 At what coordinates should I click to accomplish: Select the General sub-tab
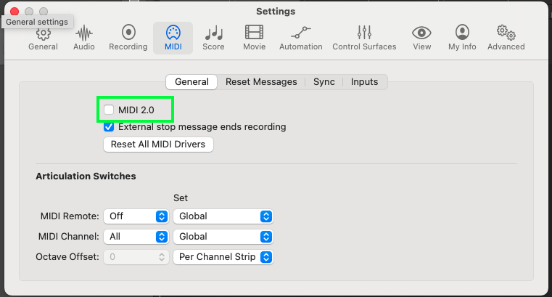(191, 82)
